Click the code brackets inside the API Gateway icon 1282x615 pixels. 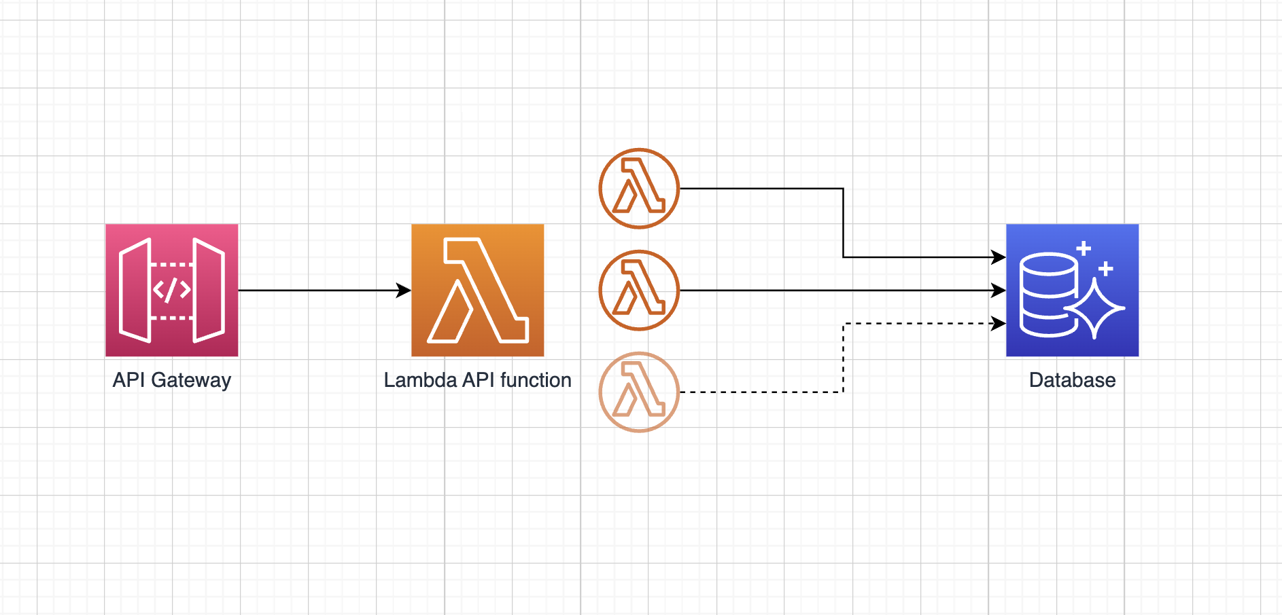click(171, 290)
